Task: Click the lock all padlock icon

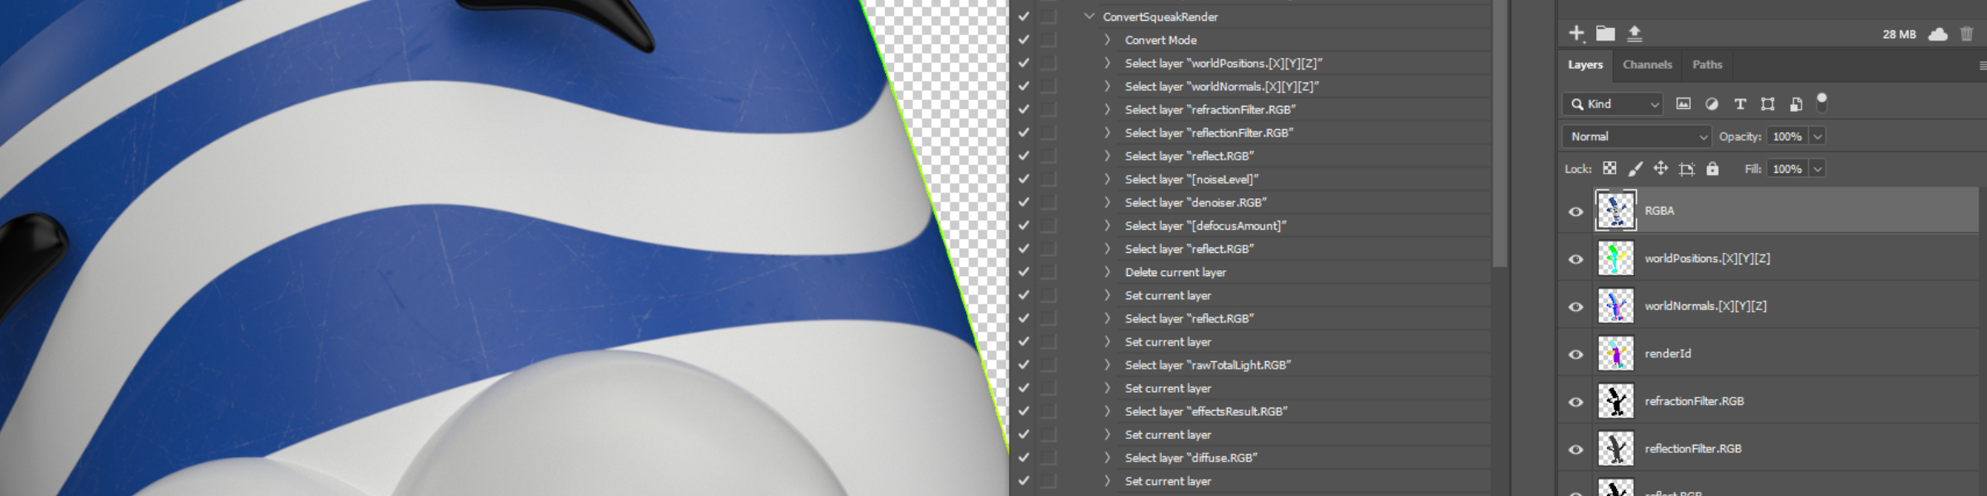Action: (1713, 169)
